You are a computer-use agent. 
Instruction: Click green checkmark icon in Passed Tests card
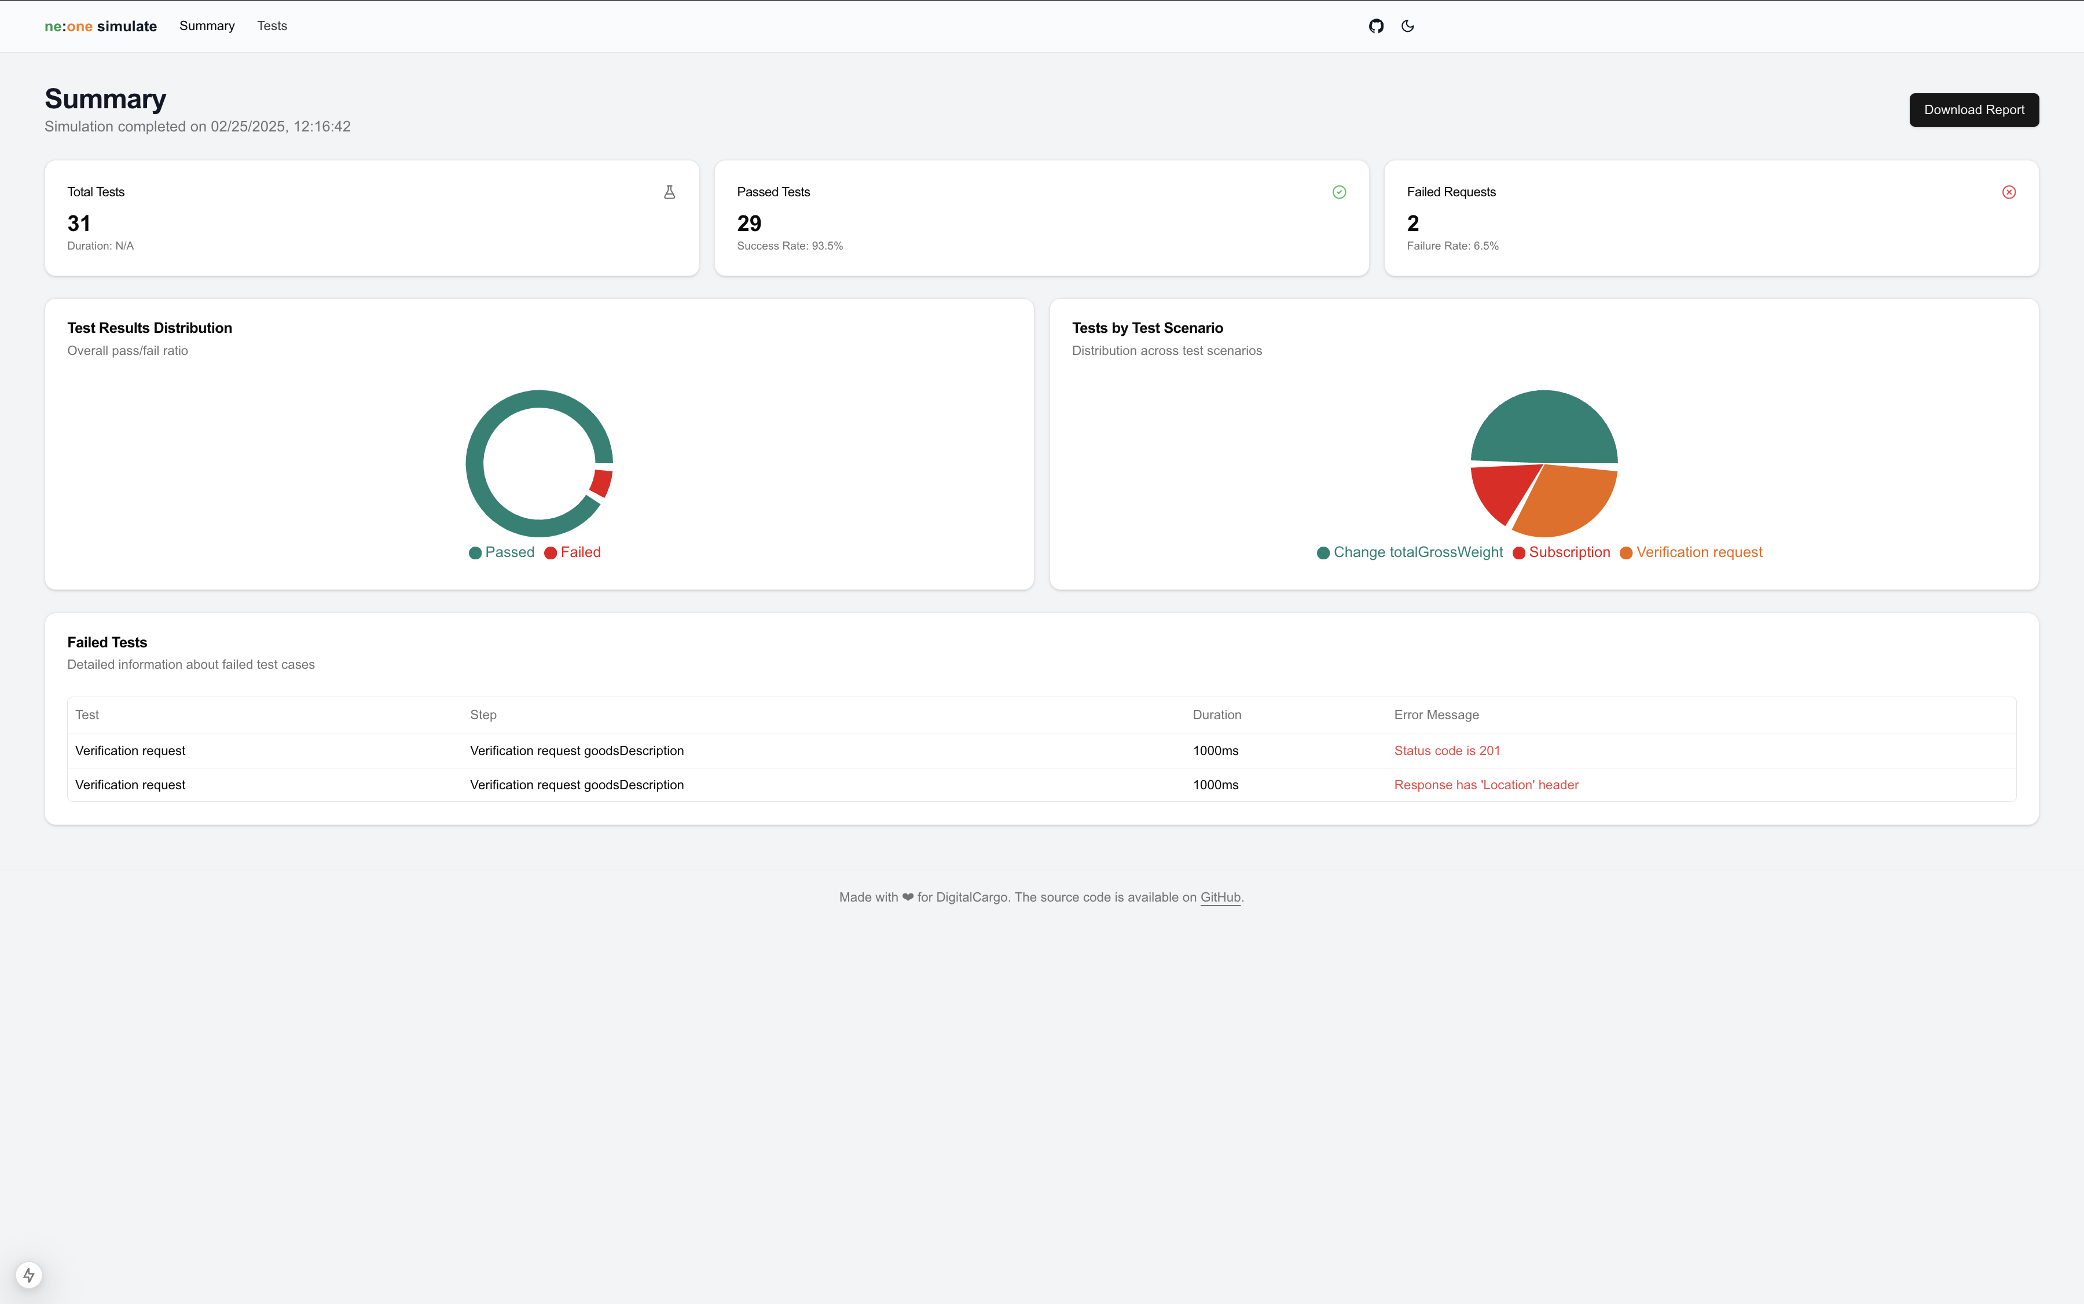point(1338,192)
